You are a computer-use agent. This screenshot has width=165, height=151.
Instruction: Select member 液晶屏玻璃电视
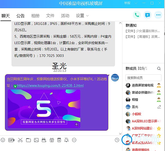pos(143,85)
